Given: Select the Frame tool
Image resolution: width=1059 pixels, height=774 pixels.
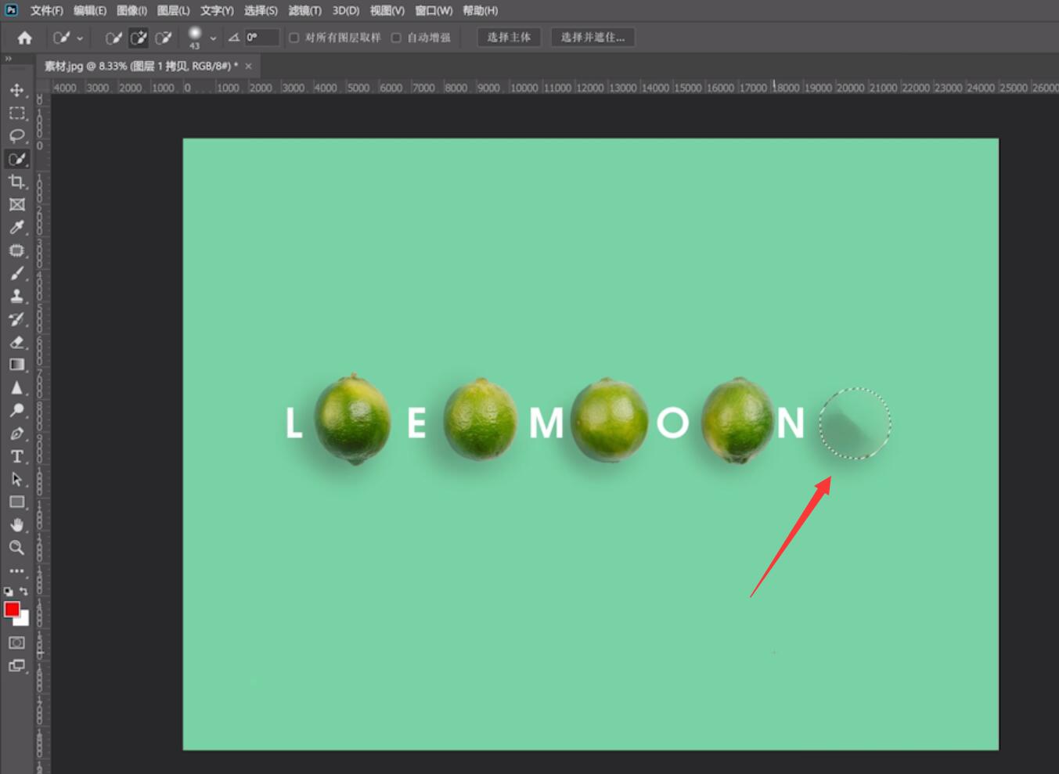Looking at the screenshot, I should pos(16,204).
